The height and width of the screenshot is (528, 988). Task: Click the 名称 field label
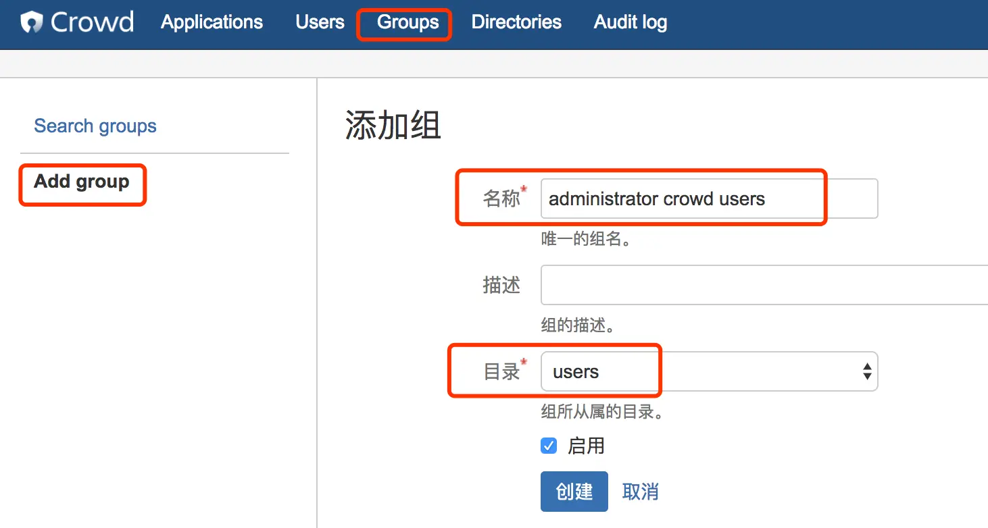click(501, 199)
